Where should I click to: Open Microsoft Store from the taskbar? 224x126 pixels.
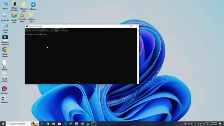tap(59, 124)
